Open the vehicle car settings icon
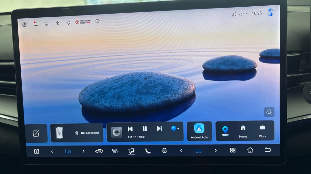The height and width of the screenshot is (174, 311). coord(99,151)
